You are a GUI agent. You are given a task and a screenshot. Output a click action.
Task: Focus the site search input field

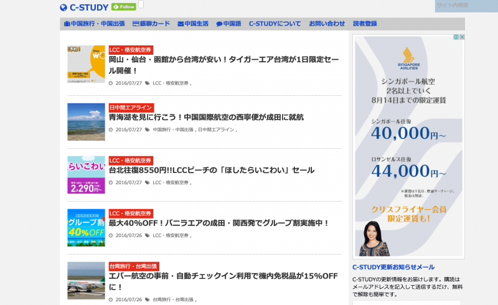coord(466,6)
